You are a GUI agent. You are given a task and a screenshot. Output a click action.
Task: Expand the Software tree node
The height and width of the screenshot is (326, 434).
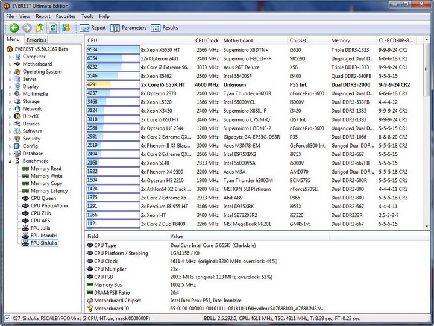click(x=10, y=132)
